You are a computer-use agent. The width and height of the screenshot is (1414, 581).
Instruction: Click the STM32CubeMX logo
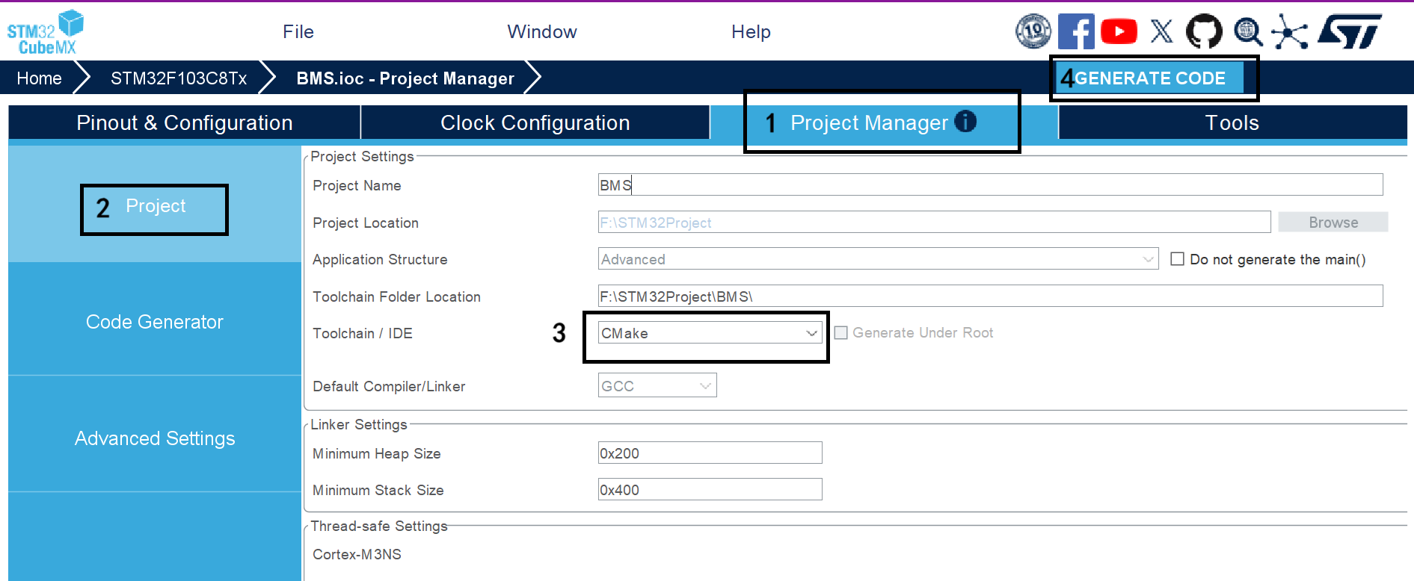(45, 32)
